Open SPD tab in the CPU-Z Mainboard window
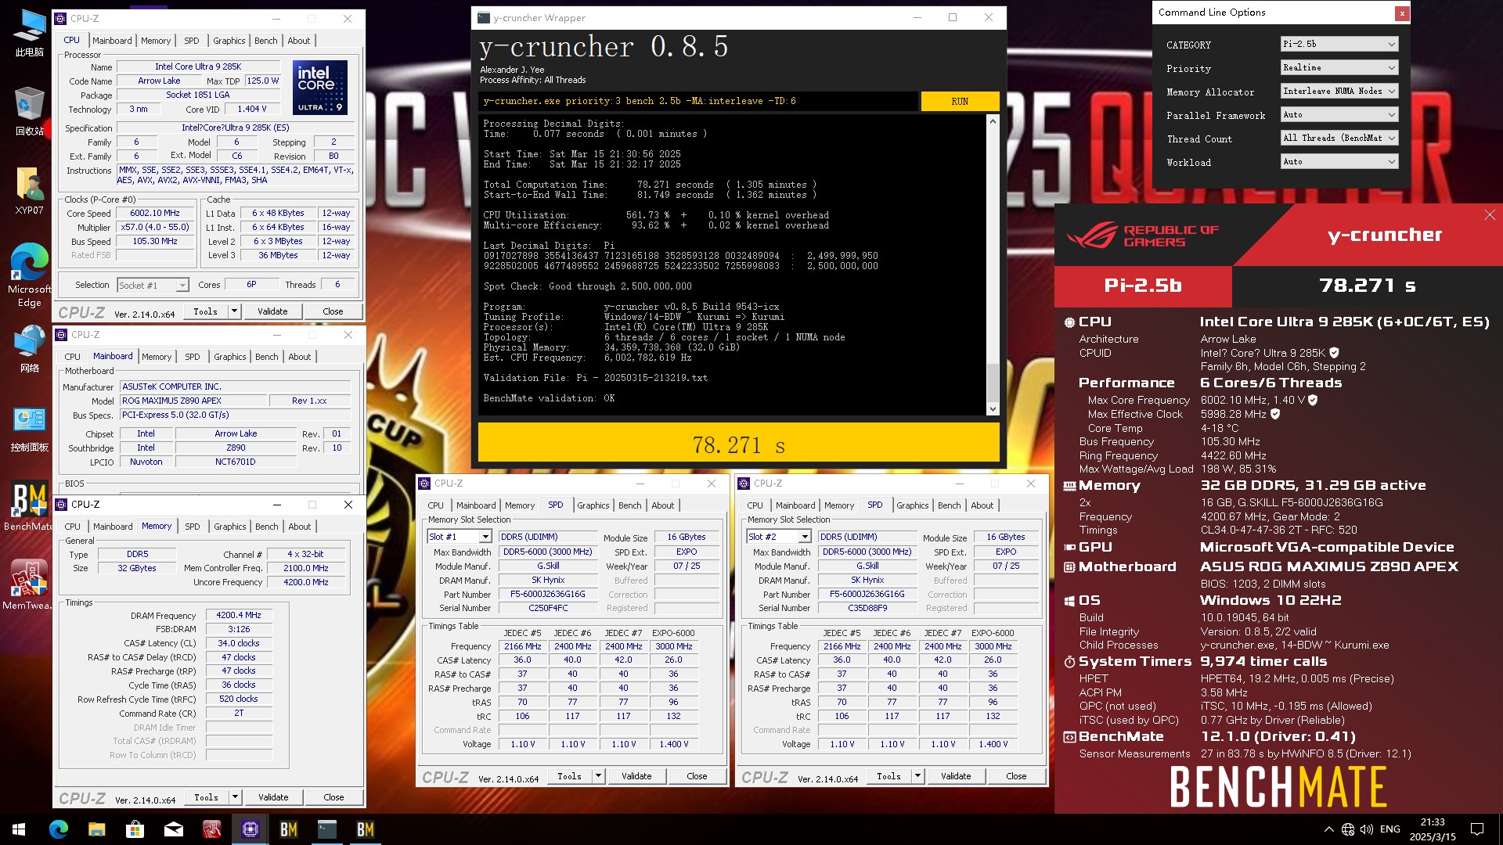 coord(193,357)
